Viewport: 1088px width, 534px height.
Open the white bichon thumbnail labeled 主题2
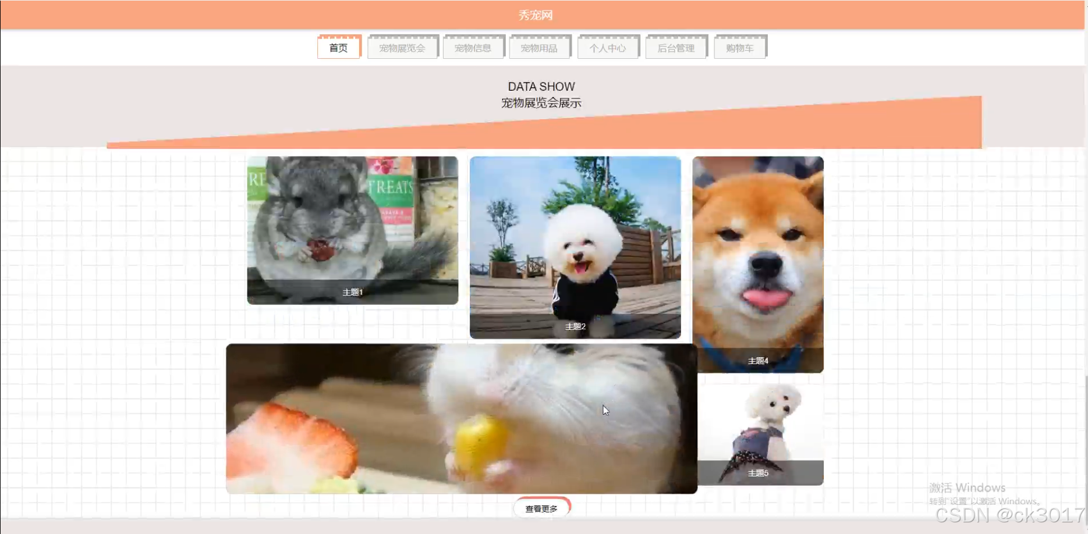click(575, 247)
